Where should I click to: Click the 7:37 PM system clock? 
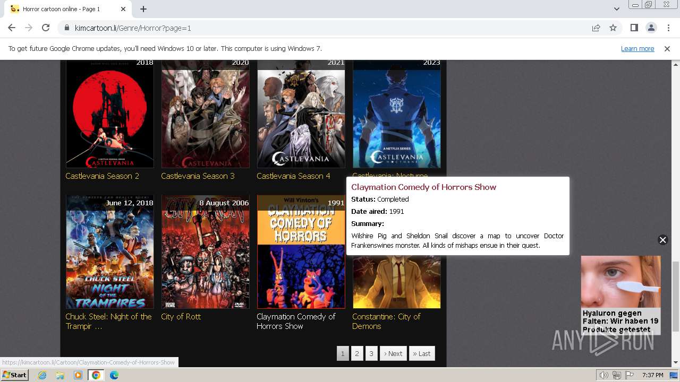652,375
